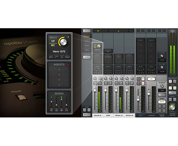
Task: Click red INSERTS power indicator
Action: (68, 65)
